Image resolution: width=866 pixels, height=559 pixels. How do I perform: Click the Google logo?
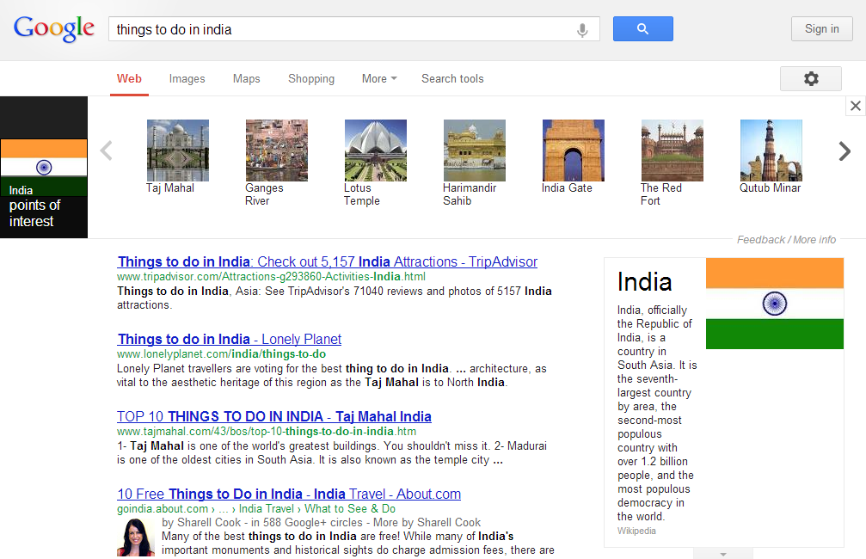(x=54, y=28)
